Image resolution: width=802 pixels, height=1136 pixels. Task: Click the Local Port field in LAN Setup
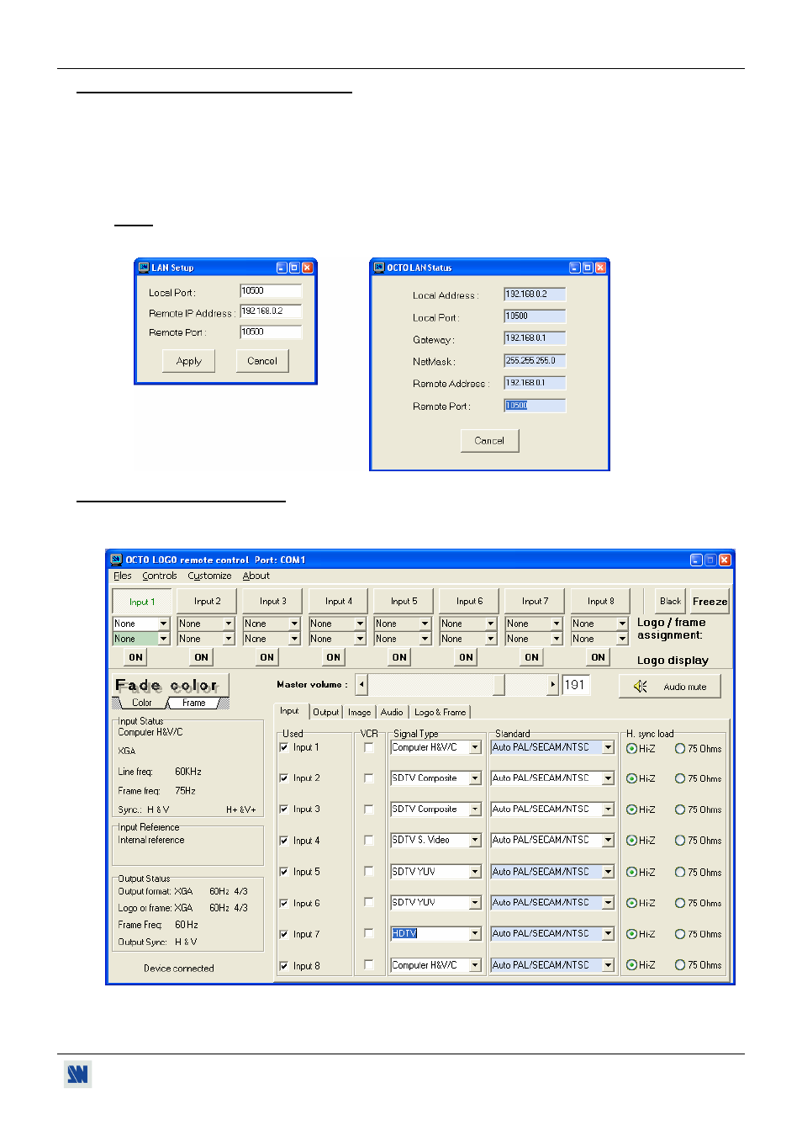point(271,291)
